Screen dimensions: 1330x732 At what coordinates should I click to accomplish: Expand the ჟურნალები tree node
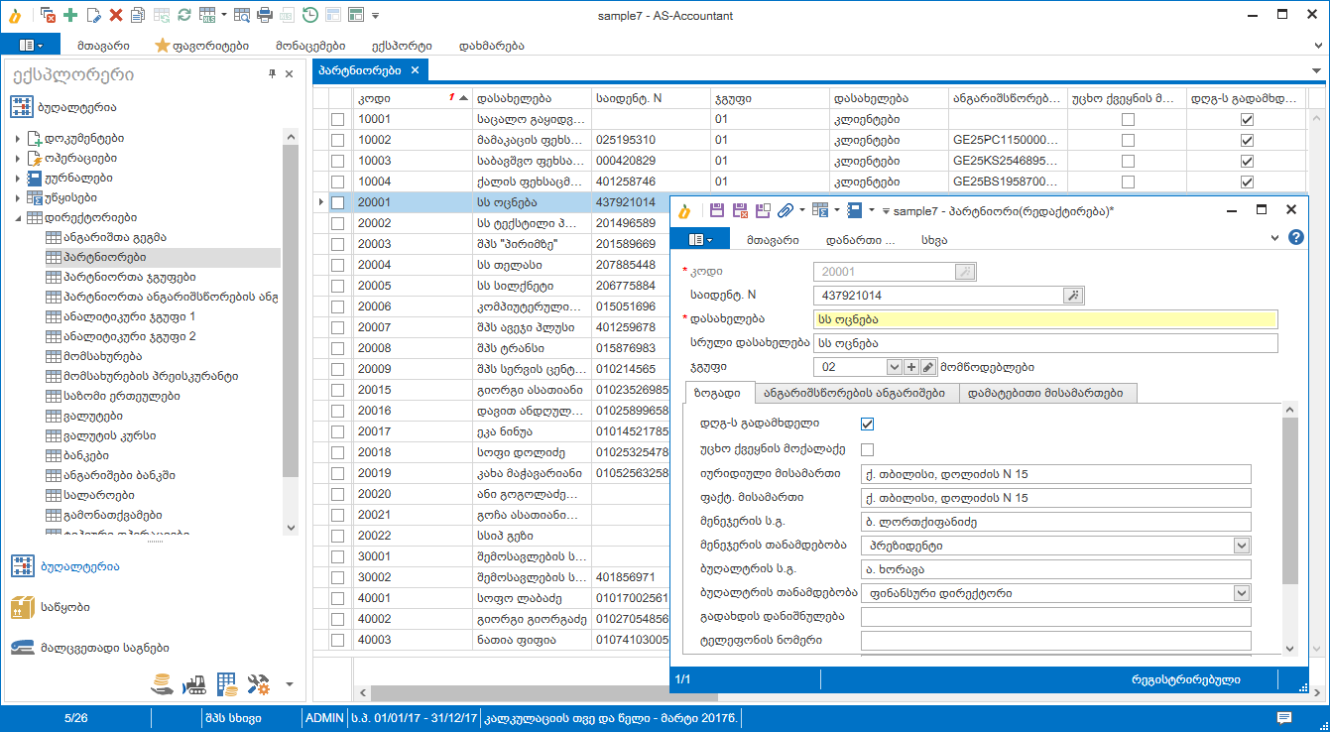[x=18, y=179]
